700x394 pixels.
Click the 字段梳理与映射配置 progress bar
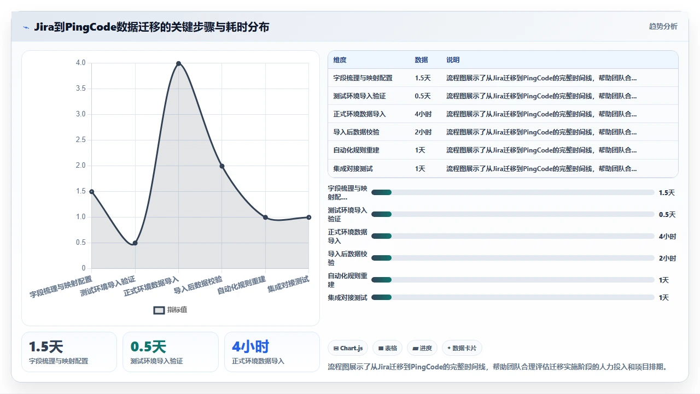pyautogui.click(x=512, y=192)
